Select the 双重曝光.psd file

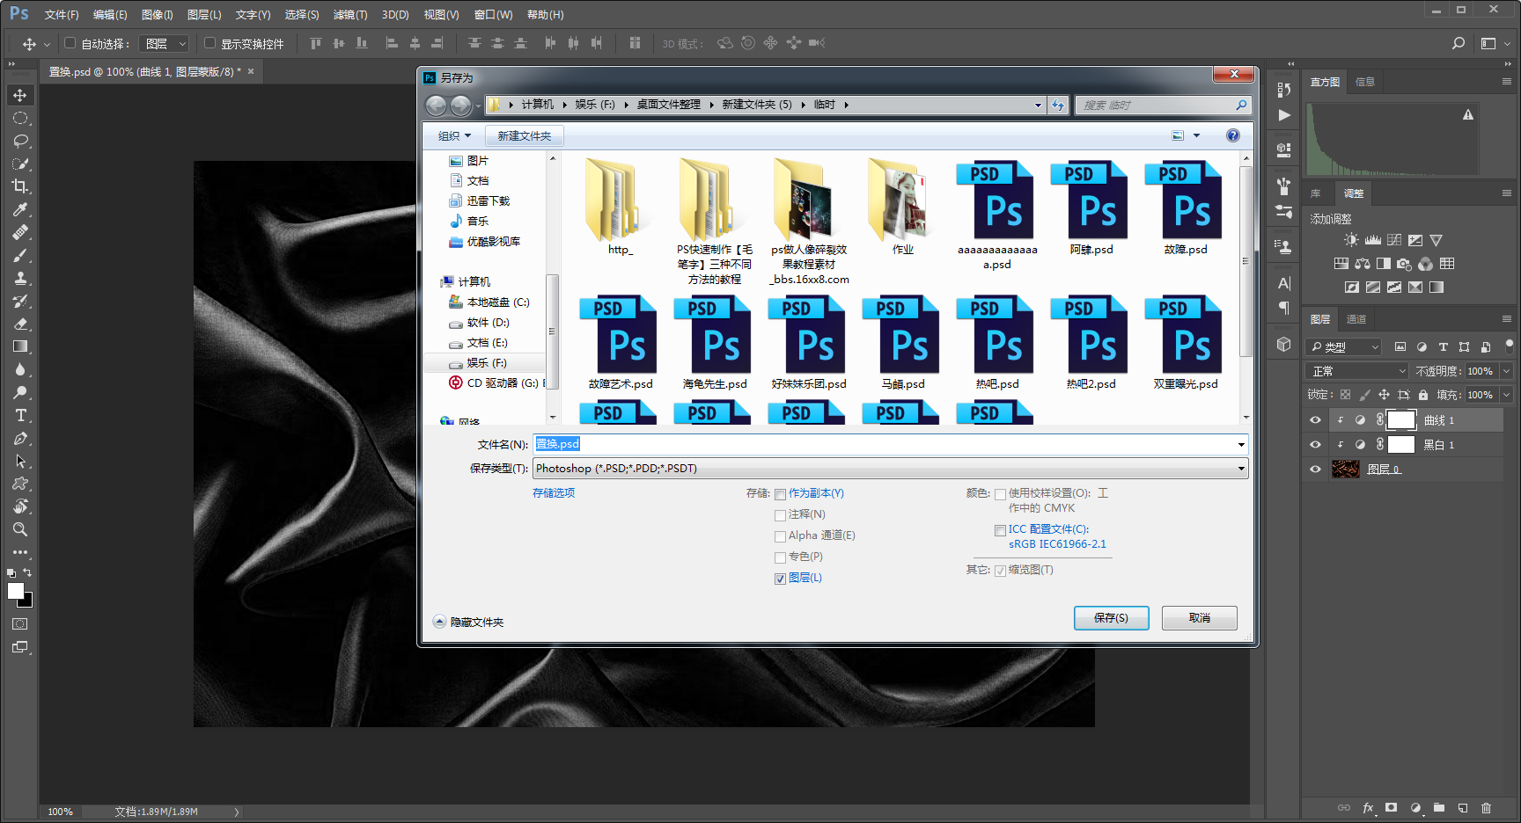coord(1186,344)
